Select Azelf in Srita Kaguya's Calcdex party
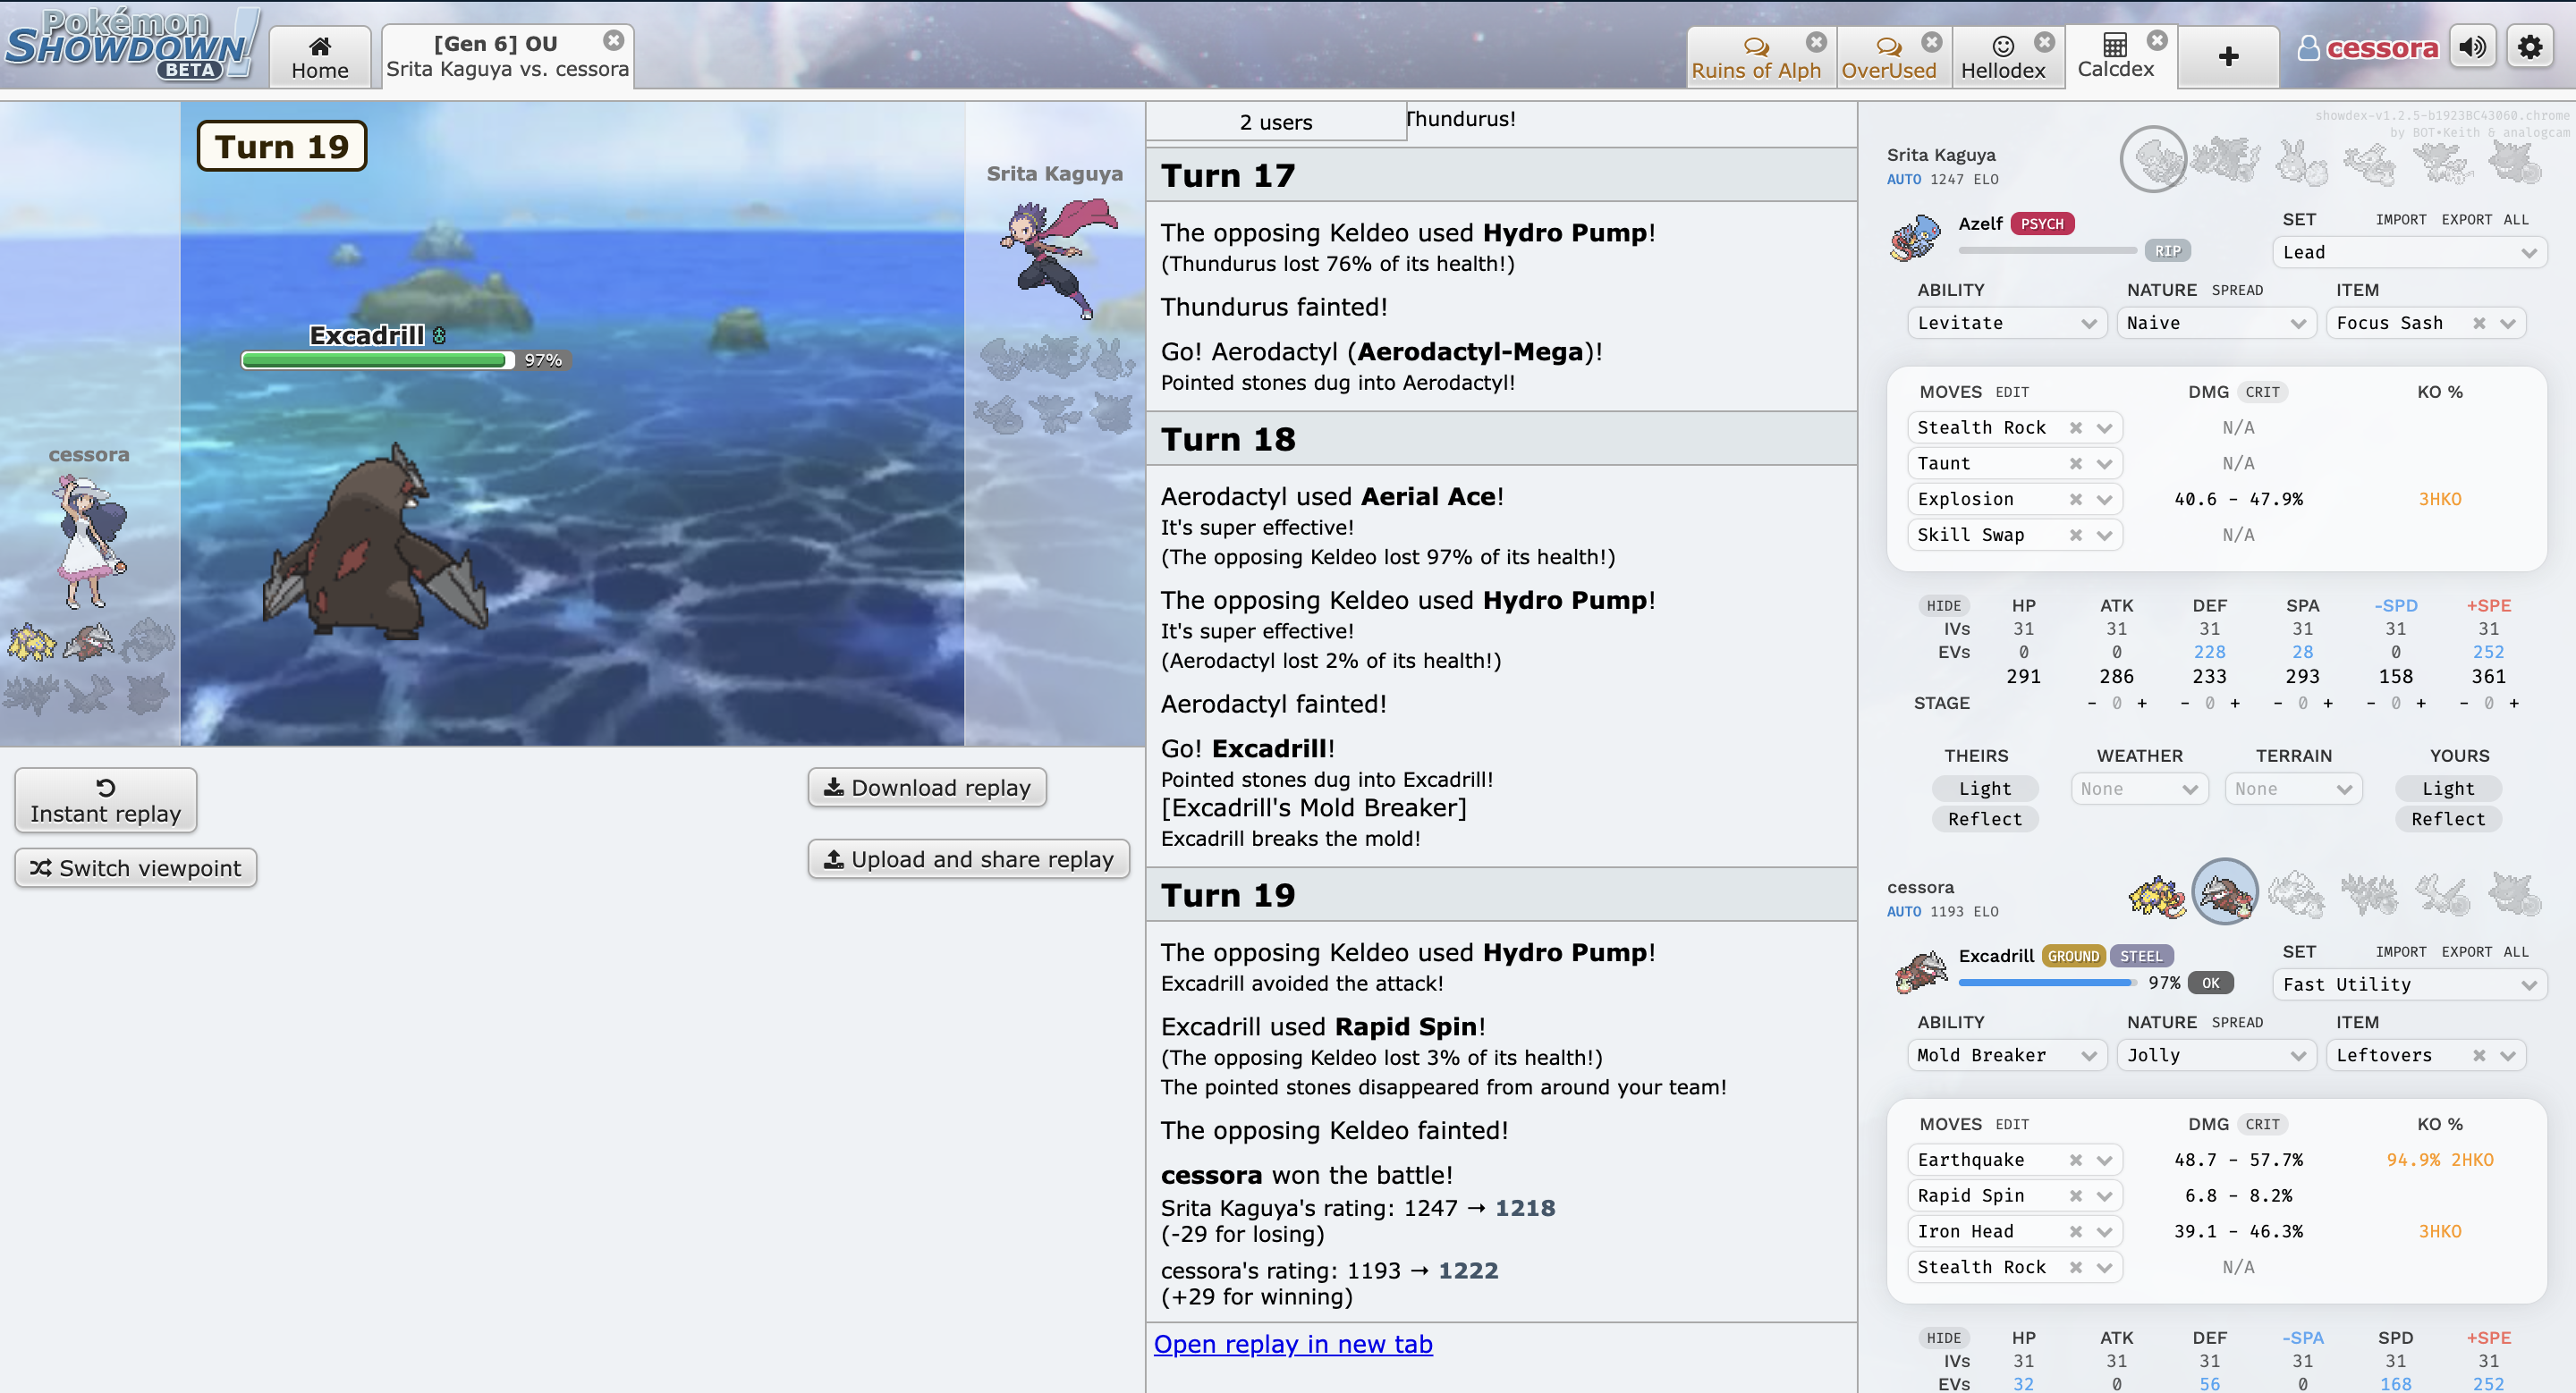 (x=2154, y=159)
